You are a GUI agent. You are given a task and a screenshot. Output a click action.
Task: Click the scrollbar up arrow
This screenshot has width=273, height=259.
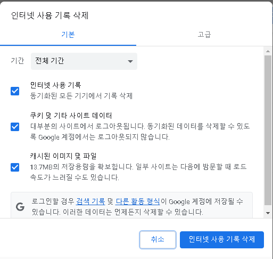point(268,51)
